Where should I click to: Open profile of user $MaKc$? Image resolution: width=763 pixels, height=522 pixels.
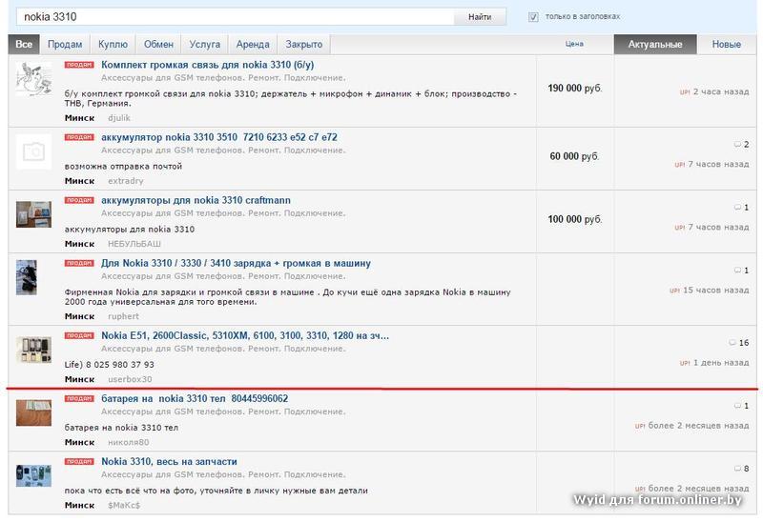coord(124,505)
